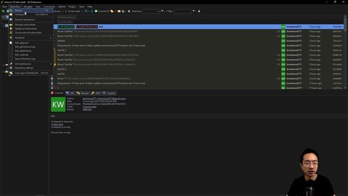
Task: Click the commit list vertical scrollbar
Action: 345,52
